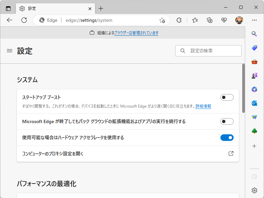Image resolution: width=264 pixels, height=198 pixels.
Task: Open the Tools panel in the sidebar
Action: tap(254, 61)
